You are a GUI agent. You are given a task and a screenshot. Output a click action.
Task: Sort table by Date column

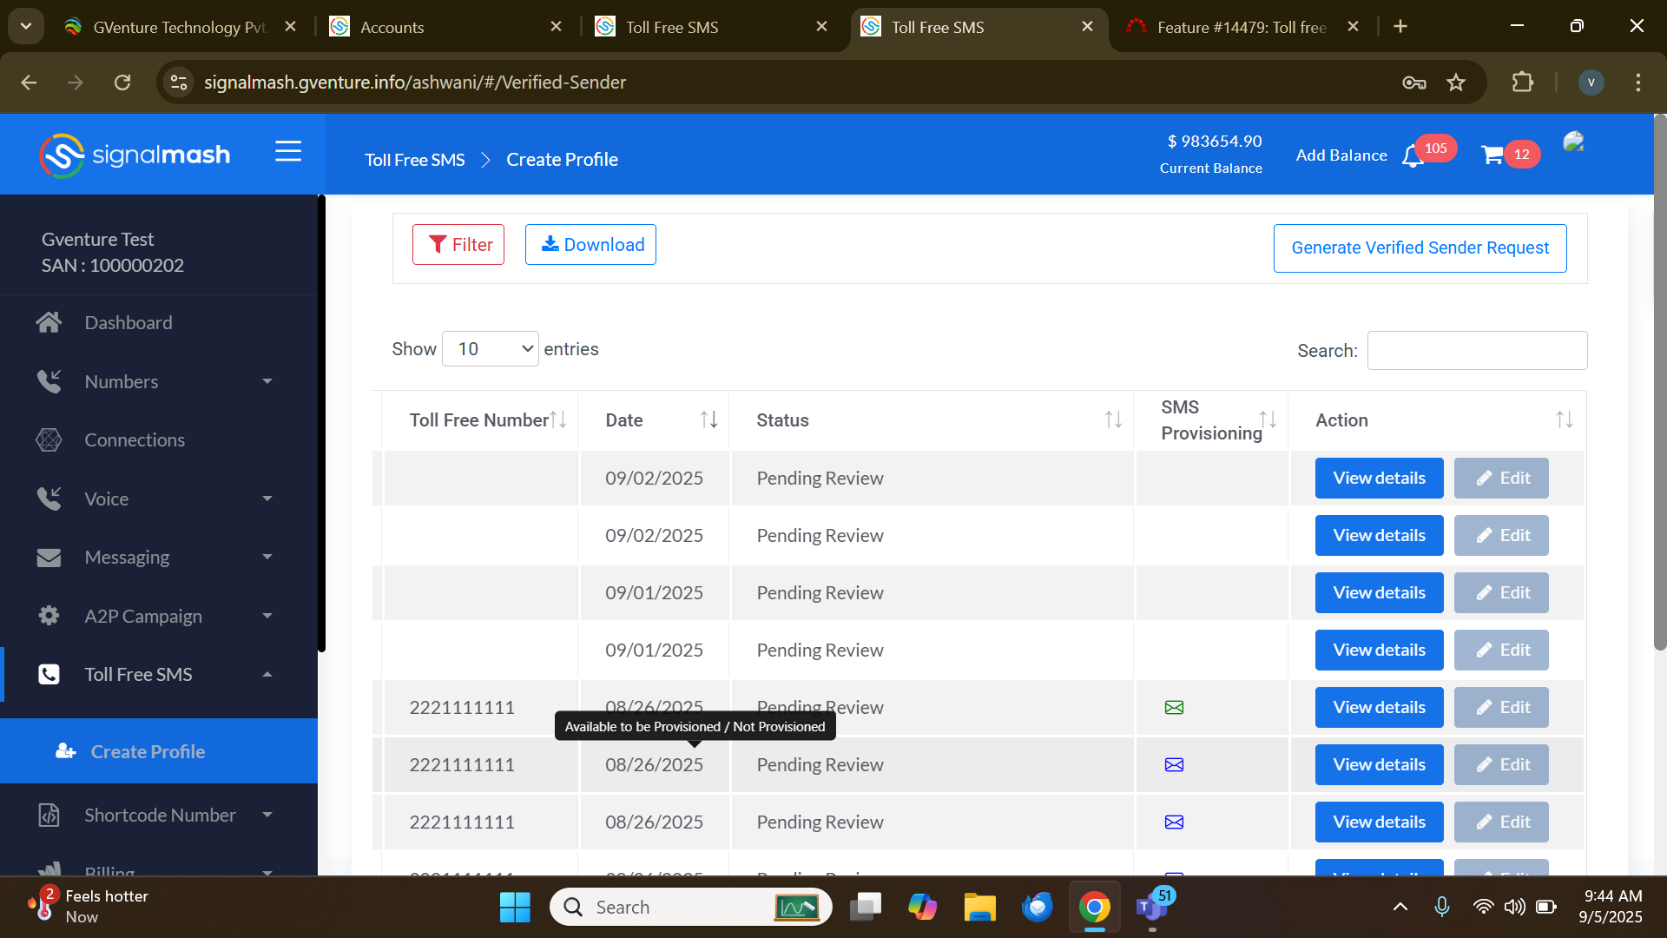[708, 420]
